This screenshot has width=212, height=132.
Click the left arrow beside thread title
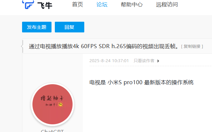click(22, 46)
